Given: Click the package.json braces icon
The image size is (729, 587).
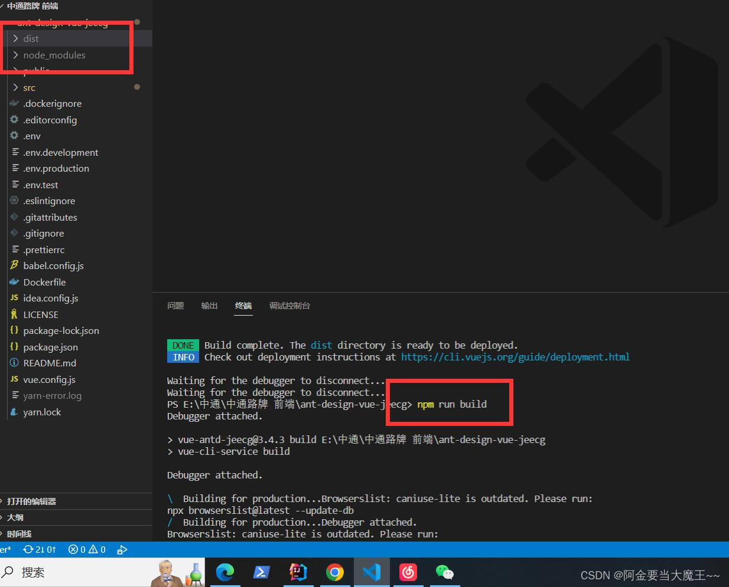Looking at the screenshot, I should pyautogui.click(x=14, y=346).
